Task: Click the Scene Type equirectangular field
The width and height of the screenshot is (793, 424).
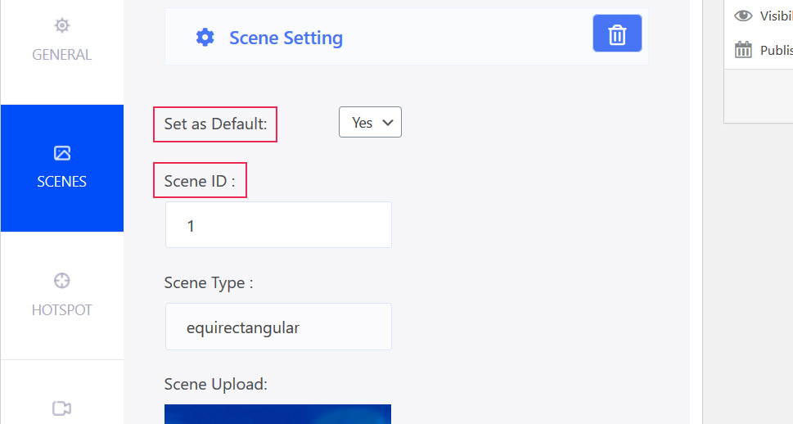Action: click(x=279, y=327)
